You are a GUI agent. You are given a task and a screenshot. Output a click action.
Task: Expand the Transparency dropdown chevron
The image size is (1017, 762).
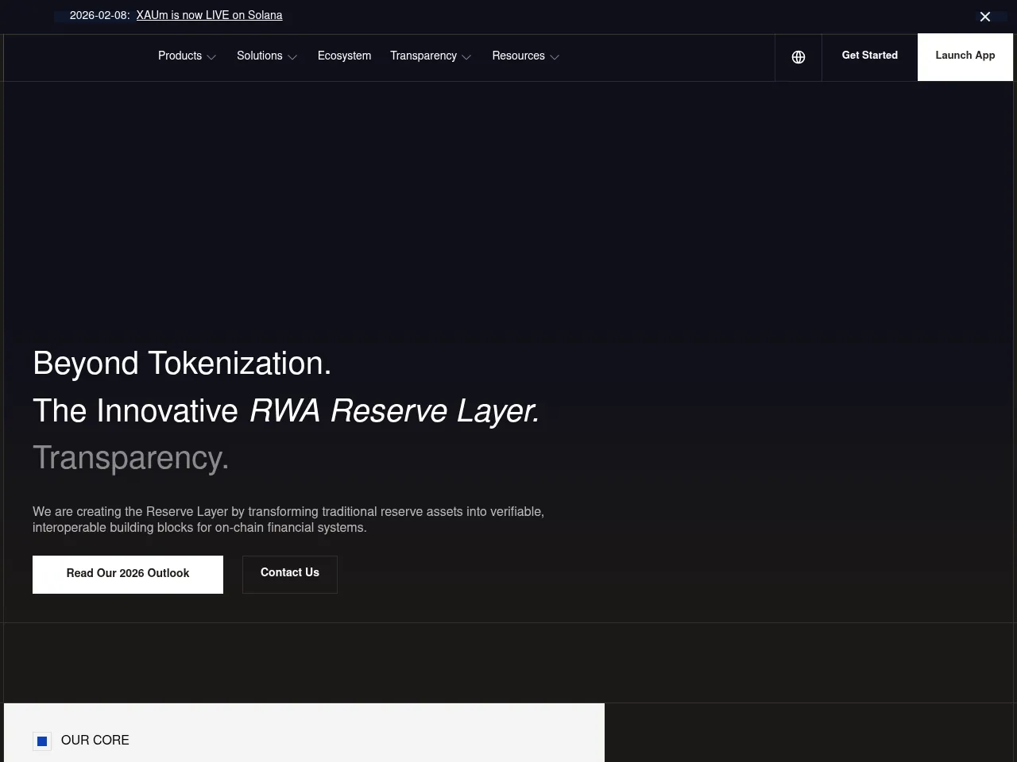pos(466,57)
